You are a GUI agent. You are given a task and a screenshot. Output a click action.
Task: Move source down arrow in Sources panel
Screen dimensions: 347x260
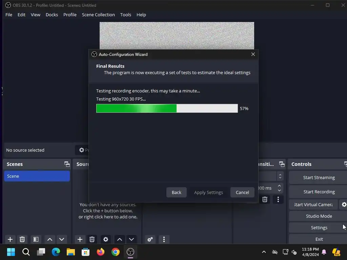pyautogui.click(x=131, y=239)
